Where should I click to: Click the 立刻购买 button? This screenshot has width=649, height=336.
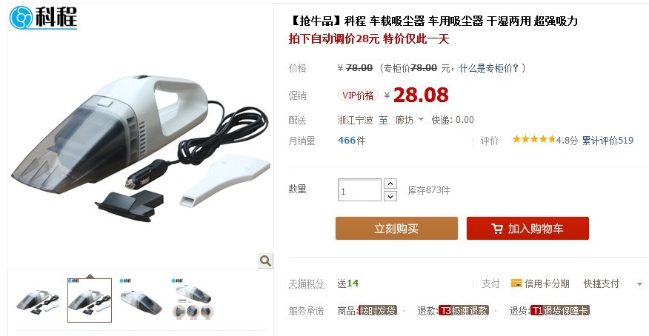click(x=396, y=228)
